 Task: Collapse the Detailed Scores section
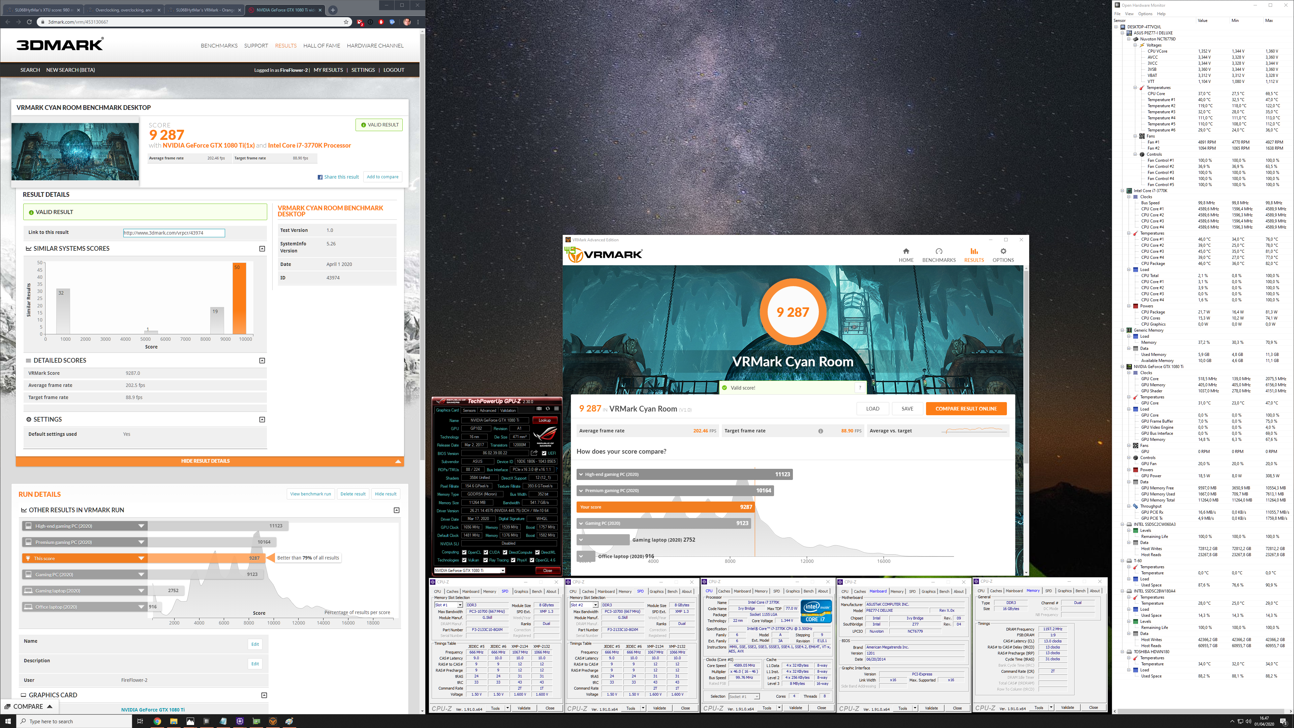[262, 361]
